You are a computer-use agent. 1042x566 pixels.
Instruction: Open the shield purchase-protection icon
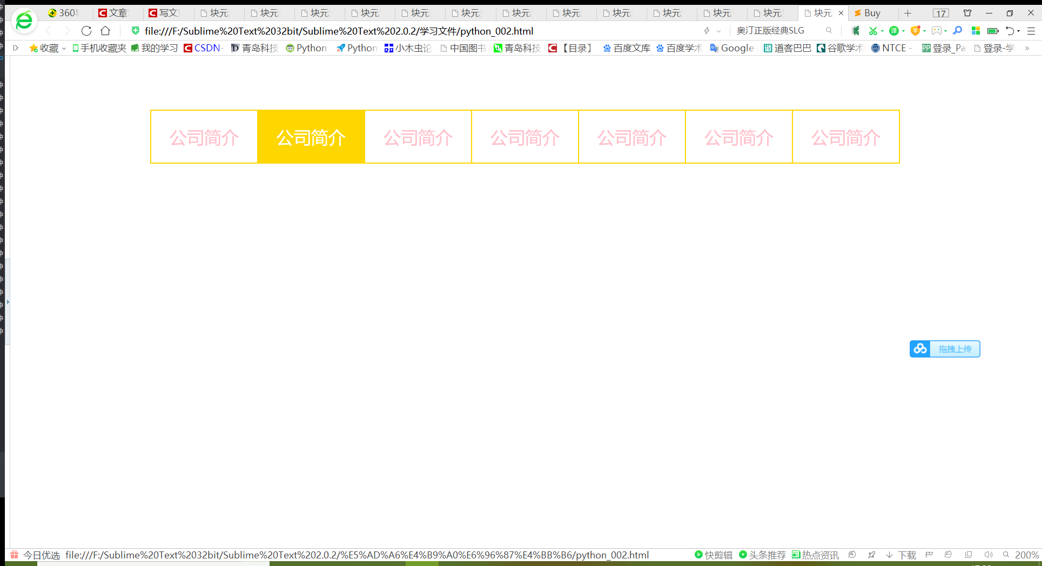pyautogui.click(x=916, y=31)
